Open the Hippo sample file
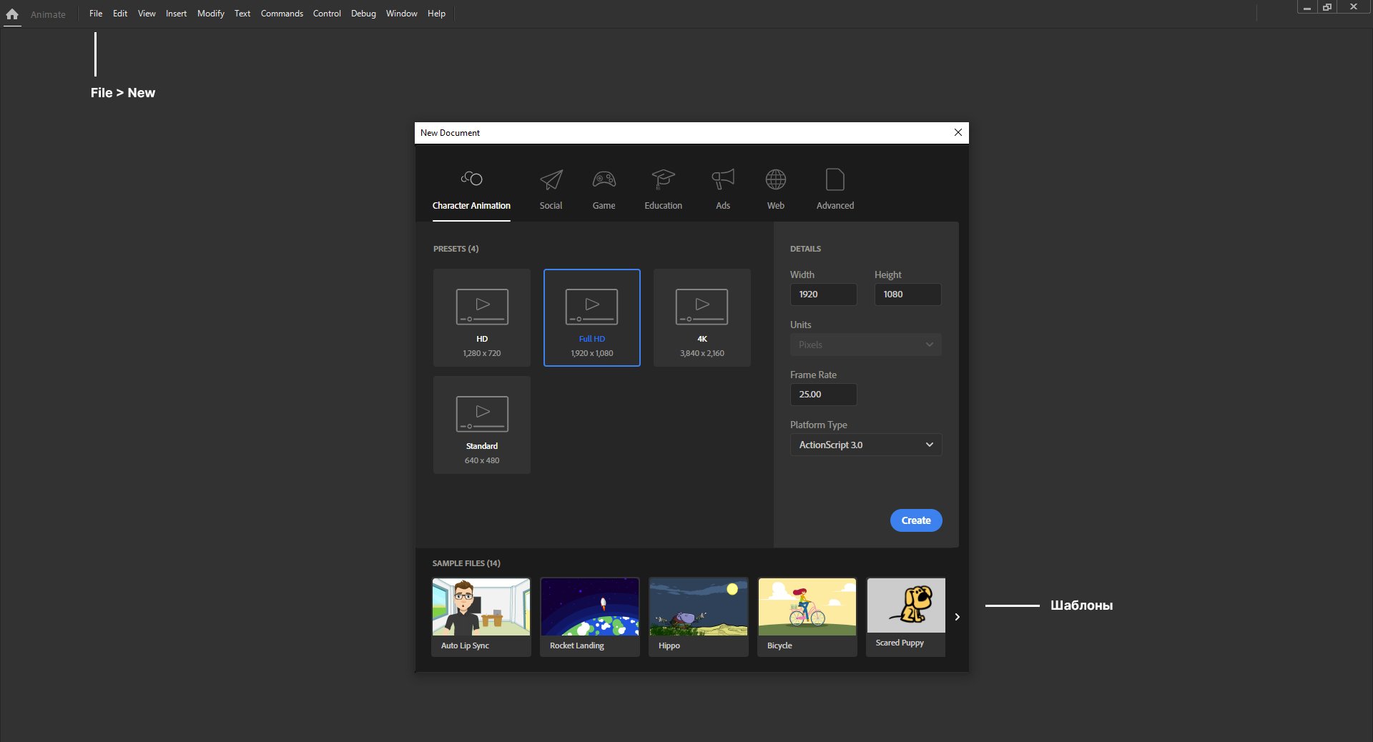 point(699,617)
